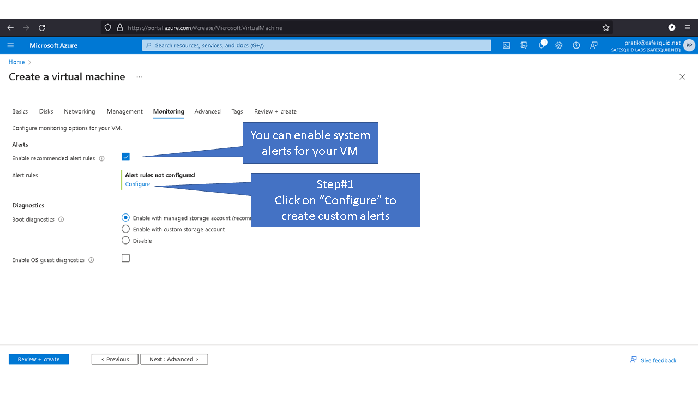The width and height of the screenshot is (698, 393).
Task: Click the Azure search resources field
Action: 316,45
